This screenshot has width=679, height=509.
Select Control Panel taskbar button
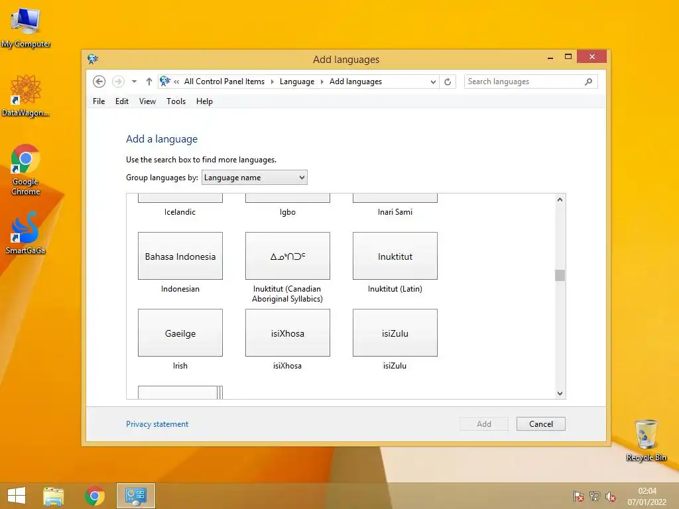[135, 496]
